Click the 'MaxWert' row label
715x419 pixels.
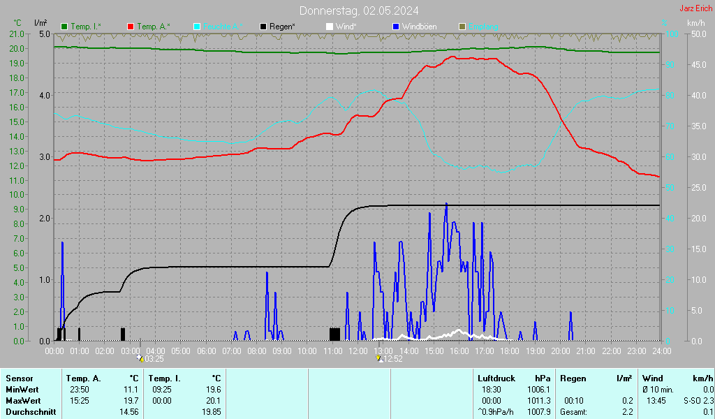point(23,401)
